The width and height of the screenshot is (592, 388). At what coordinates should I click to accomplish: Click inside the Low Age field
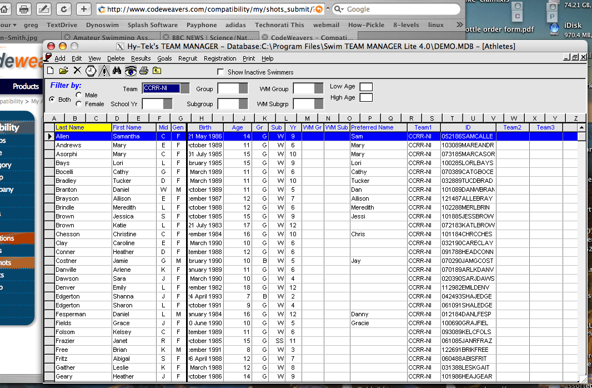pyautogui.click(x=365, y=87)
